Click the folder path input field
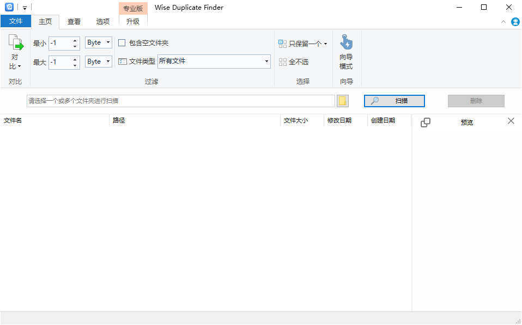This screenshot has height=325, width=522. tap(180, 101)
